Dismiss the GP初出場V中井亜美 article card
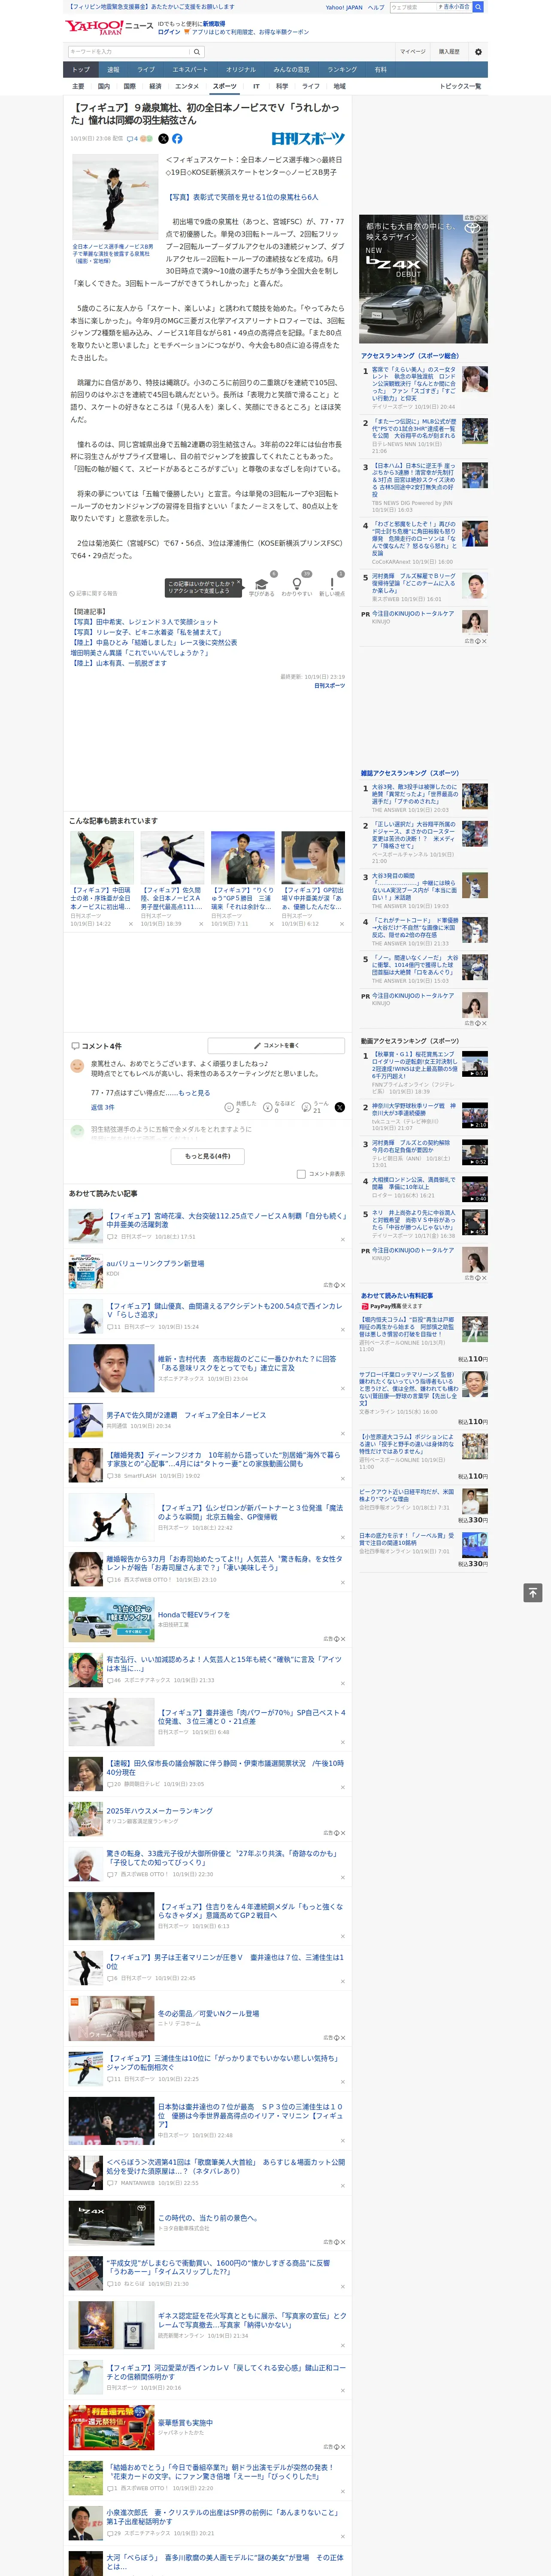 click(342, 924)
